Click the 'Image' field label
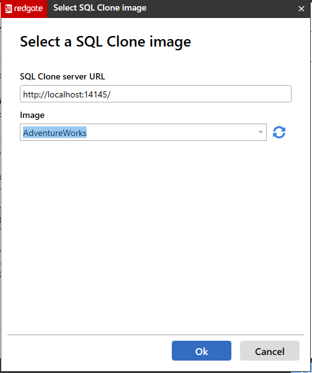The image size is (312, 373). tap(32, 115)
